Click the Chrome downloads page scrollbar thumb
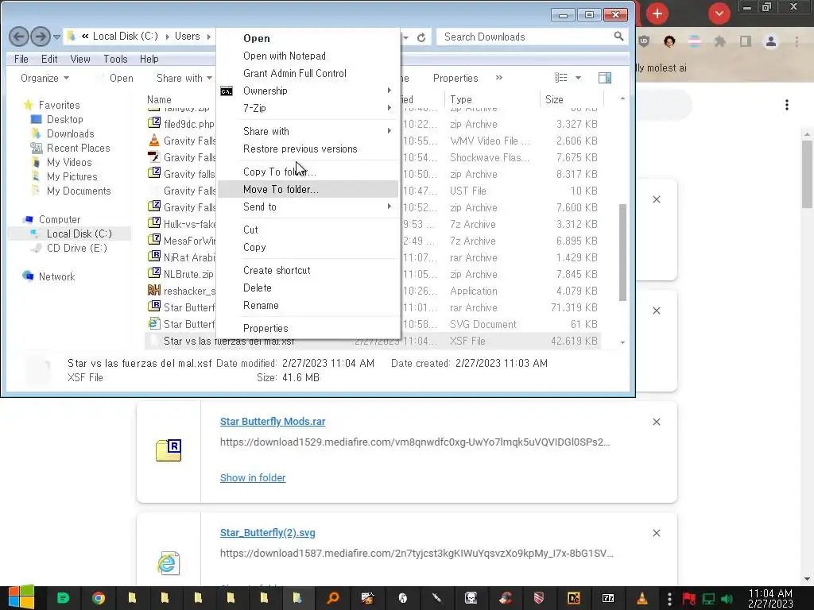This screenshot has width=814, height=610. click(x=807, y=174)
